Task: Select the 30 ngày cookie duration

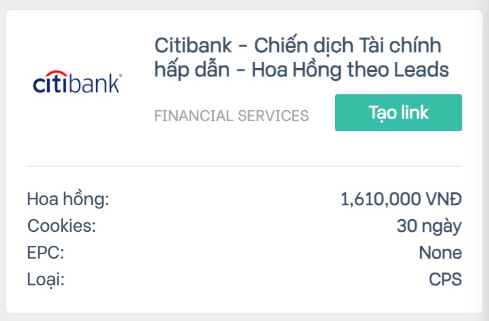Action: pos(429,226)
